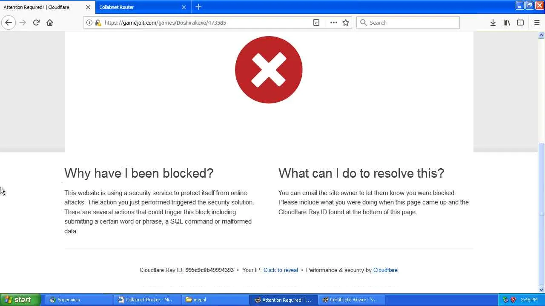Switch to Collabnet Router taskbar window
The height and width of the screenshot is (306, 545).
click(147, 300)
